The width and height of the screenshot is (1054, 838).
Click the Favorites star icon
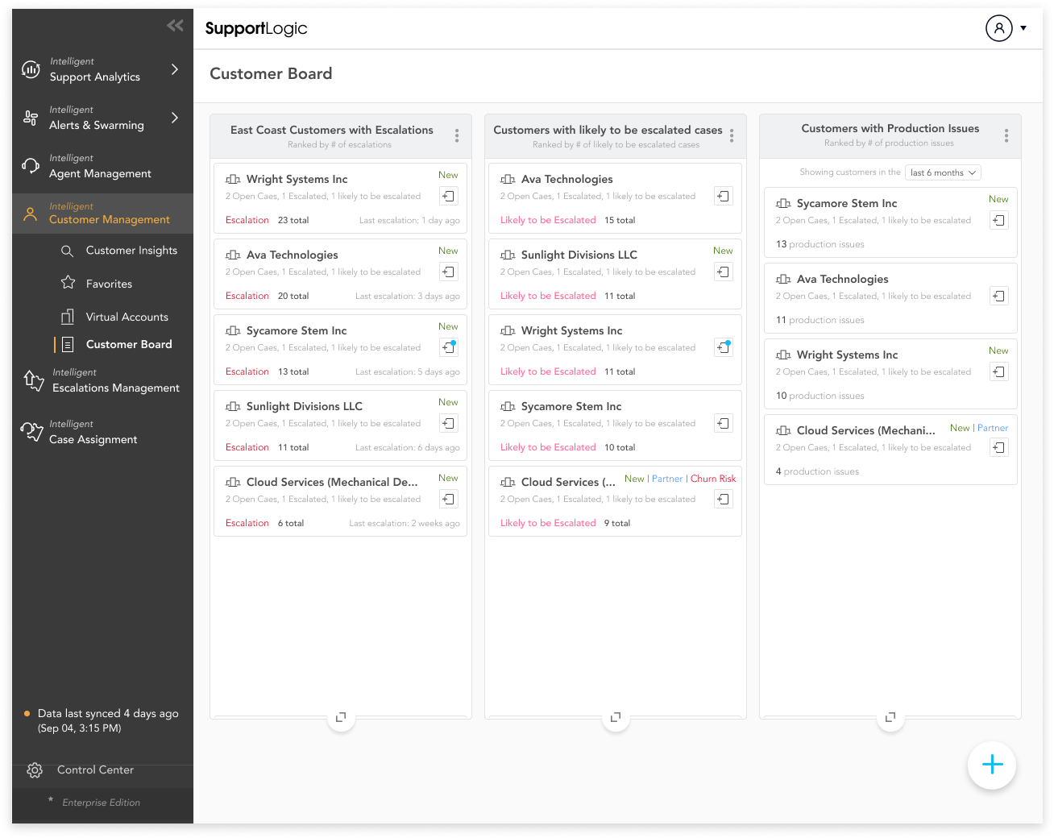click(x=68, y=283)
